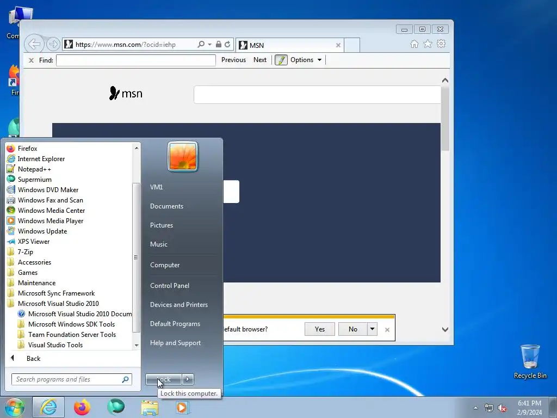Open Windows Explorer from taskbar

[x=150, y=407]
